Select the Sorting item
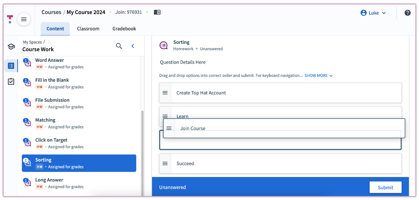Image resolution: width=419 pixels, height=200 pixels. pyautogui.click(x=79, y=163)
